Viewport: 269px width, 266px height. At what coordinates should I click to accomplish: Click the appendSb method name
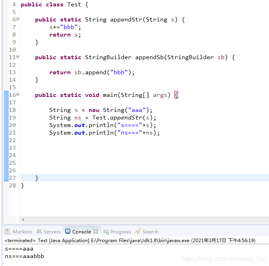[149, 57]
